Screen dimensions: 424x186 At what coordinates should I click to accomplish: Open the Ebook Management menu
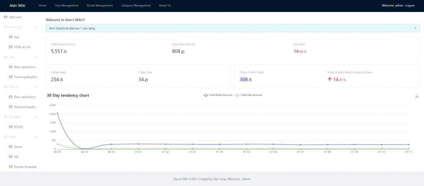pos(100,5)
